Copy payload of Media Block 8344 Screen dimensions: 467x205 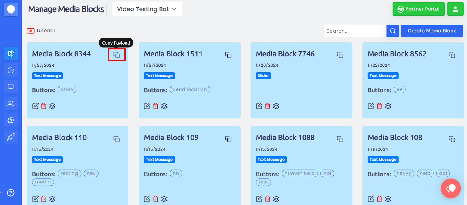tap(116, 55)
